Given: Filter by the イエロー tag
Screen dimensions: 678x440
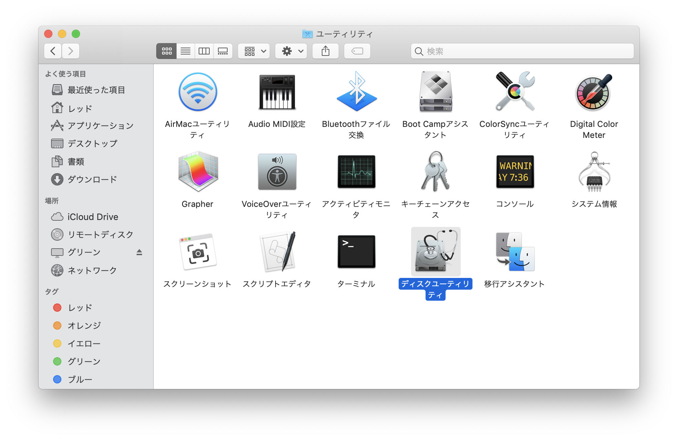Looking at the screenshot, I should [x=96, y=343].
